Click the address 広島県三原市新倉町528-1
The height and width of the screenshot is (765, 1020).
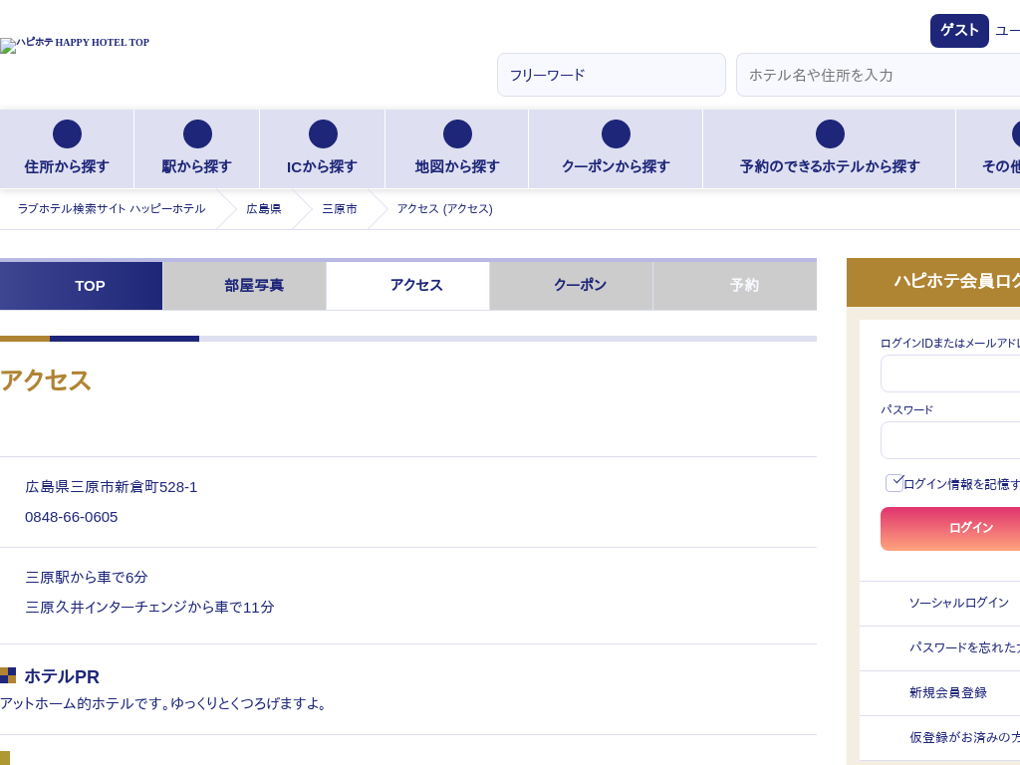[x=112, y=487]
